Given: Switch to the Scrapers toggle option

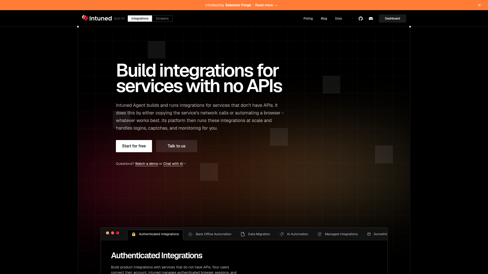Looking at the screenshot, I should (162, 19).
